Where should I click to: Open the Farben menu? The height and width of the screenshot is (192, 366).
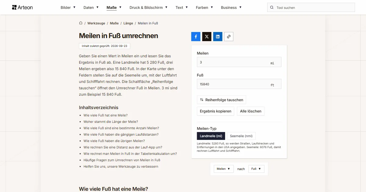tap(204, 8)
